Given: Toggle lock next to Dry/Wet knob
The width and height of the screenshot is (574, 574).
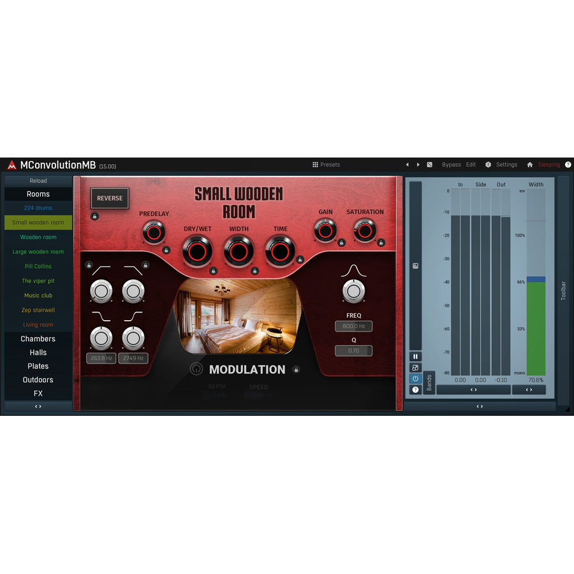Looking at the screenshot, I should [x=214, y=271].
